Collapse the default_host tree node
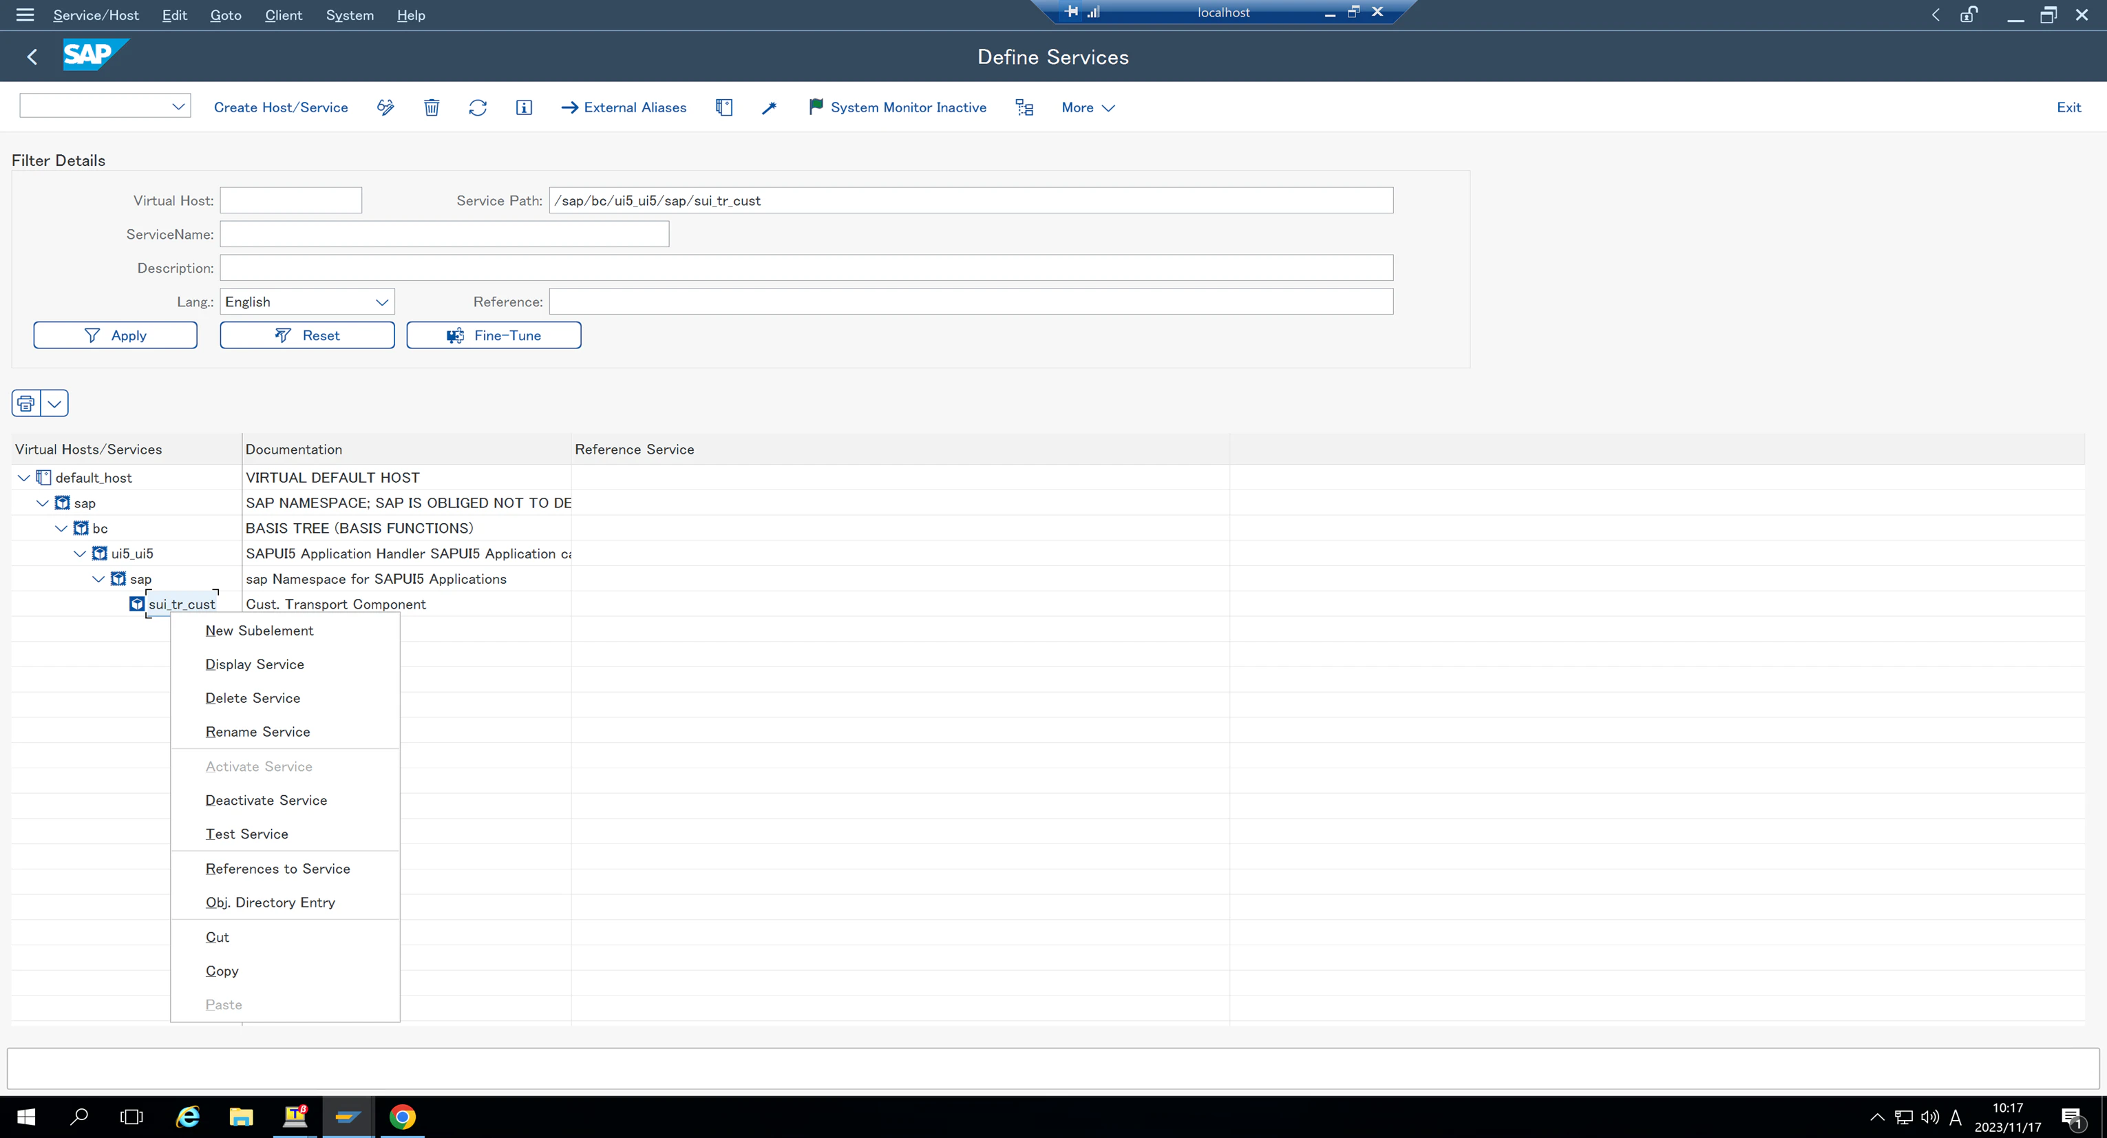This screenshot has height=1138, width=2107. click(23, 478)
